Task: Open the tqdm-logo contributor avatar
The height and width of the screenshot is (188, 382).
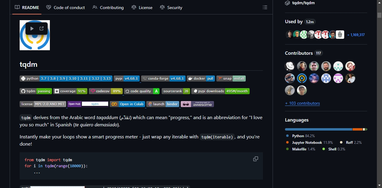Action: click(x=302, y=78)
